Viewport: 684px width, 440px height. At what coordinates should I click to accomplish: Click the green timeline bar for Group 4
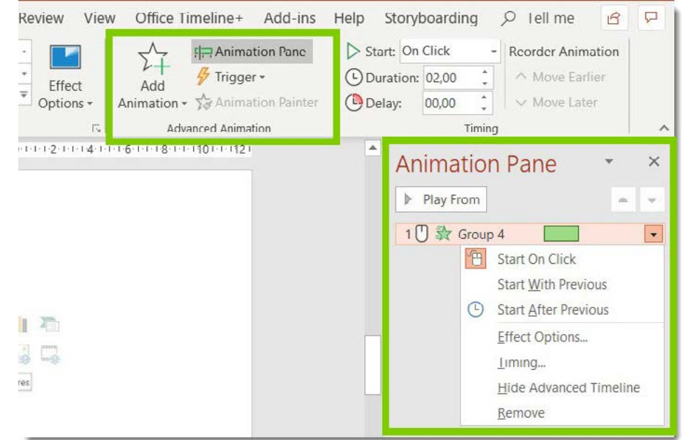561,234
